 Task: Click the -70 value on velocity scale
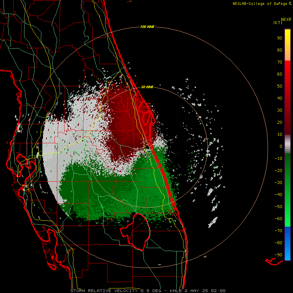coord(278,231)
